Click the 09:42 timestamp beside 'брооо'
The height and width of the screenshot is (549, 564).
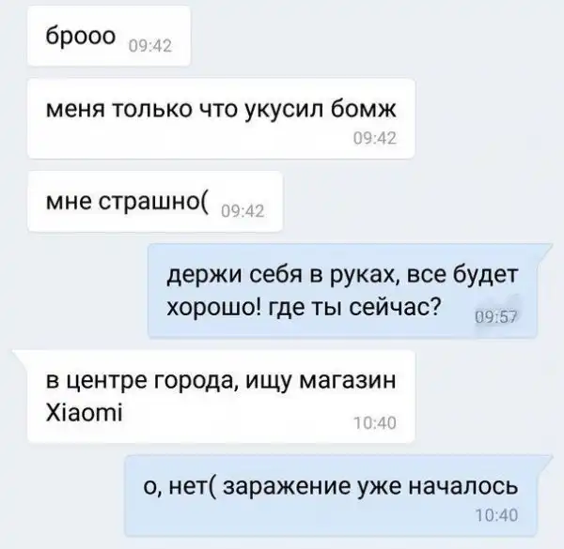[150, 46]
